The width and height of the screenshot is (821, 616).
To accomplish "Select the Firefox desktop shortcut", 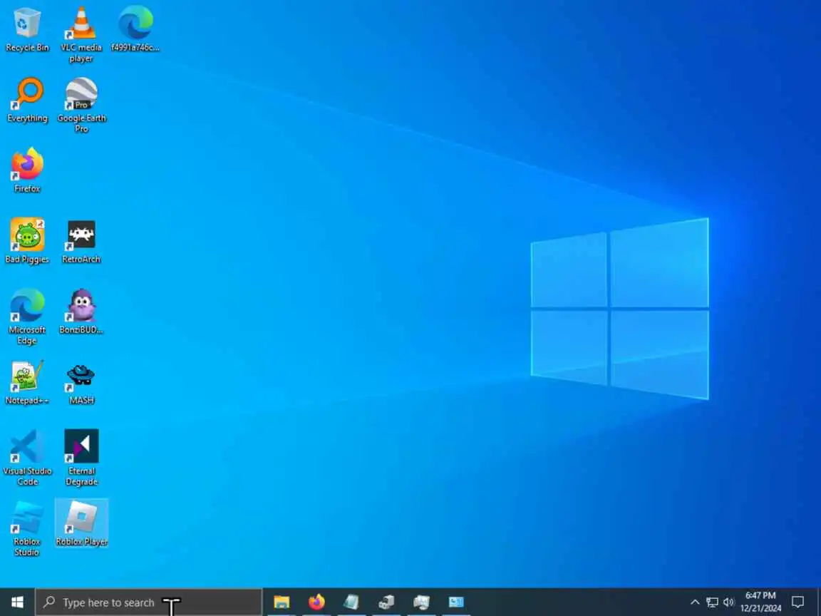I will point(27,171).
